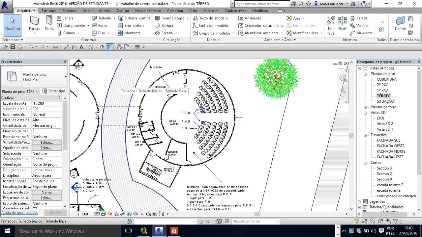Save the project from quick access toolbar
Viewport: 422px width, 237px height.
point(13,47)
